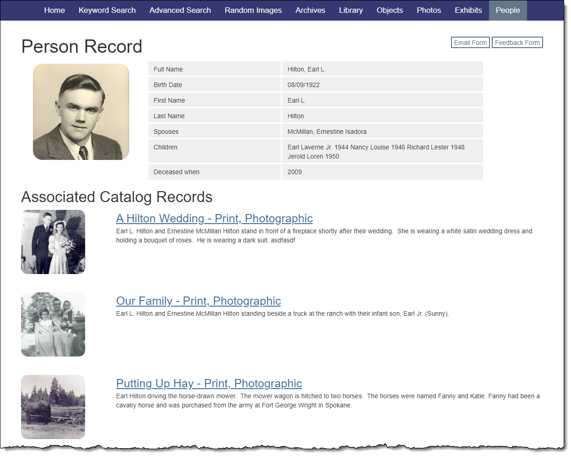The width and height of the screenshot is (571, 456).
Task: Go to the Photos section
Action: pos(429,10)
